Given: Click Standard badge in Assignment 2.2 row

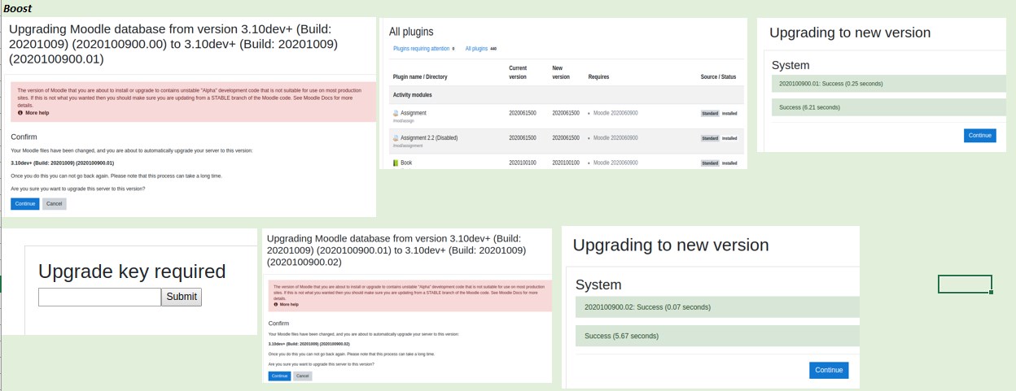Looking at the screenshot, I should click(710, 139).
